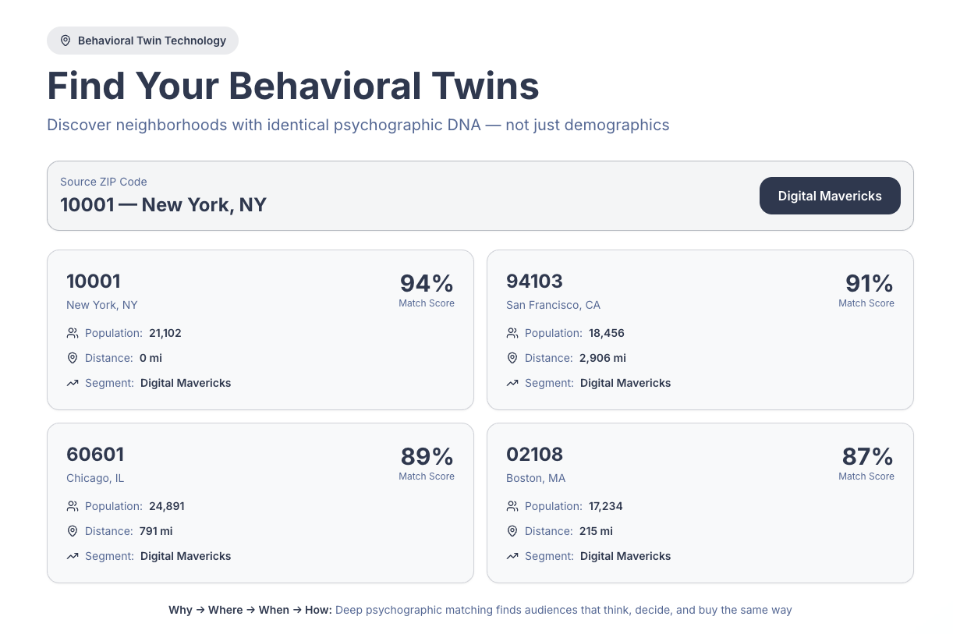
Task: Click the Why → Where → When → How text
Action: point(250,610)
